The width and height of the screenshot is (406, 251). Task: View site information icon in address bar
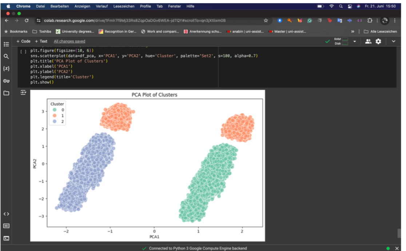[x=39, y=20]
